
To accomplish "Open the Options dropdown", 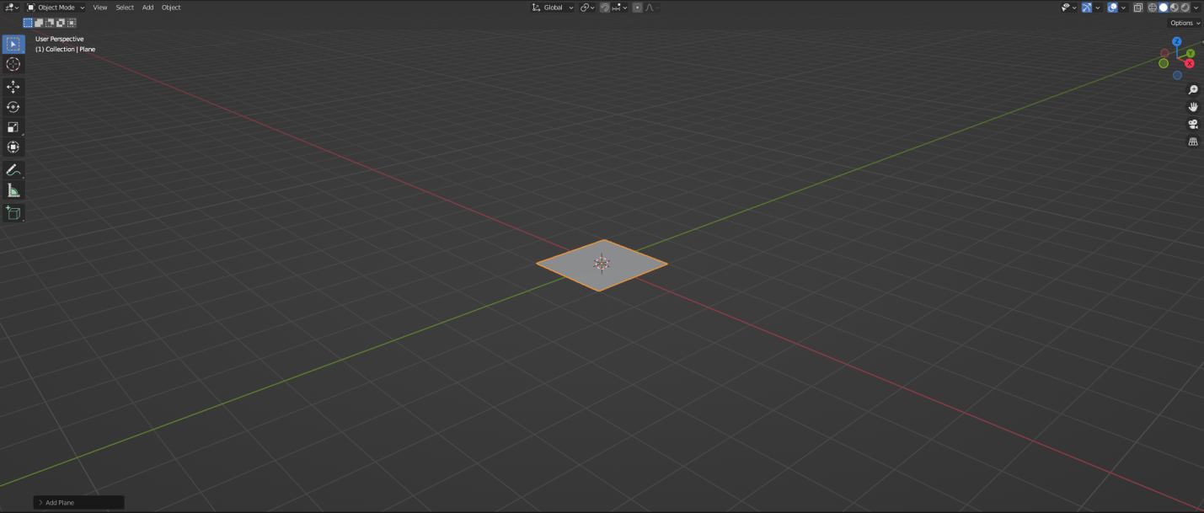I will click(1184, 23).
